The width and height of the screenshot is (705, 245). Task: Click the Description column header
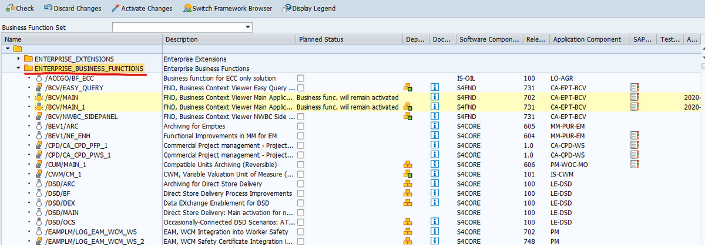(229, 39)
